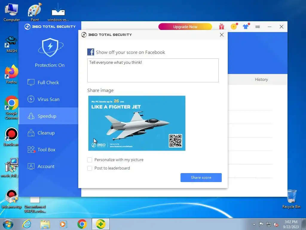Enable Personalize with my picture checkbox

pyautogui.click(x=90, y=160)
